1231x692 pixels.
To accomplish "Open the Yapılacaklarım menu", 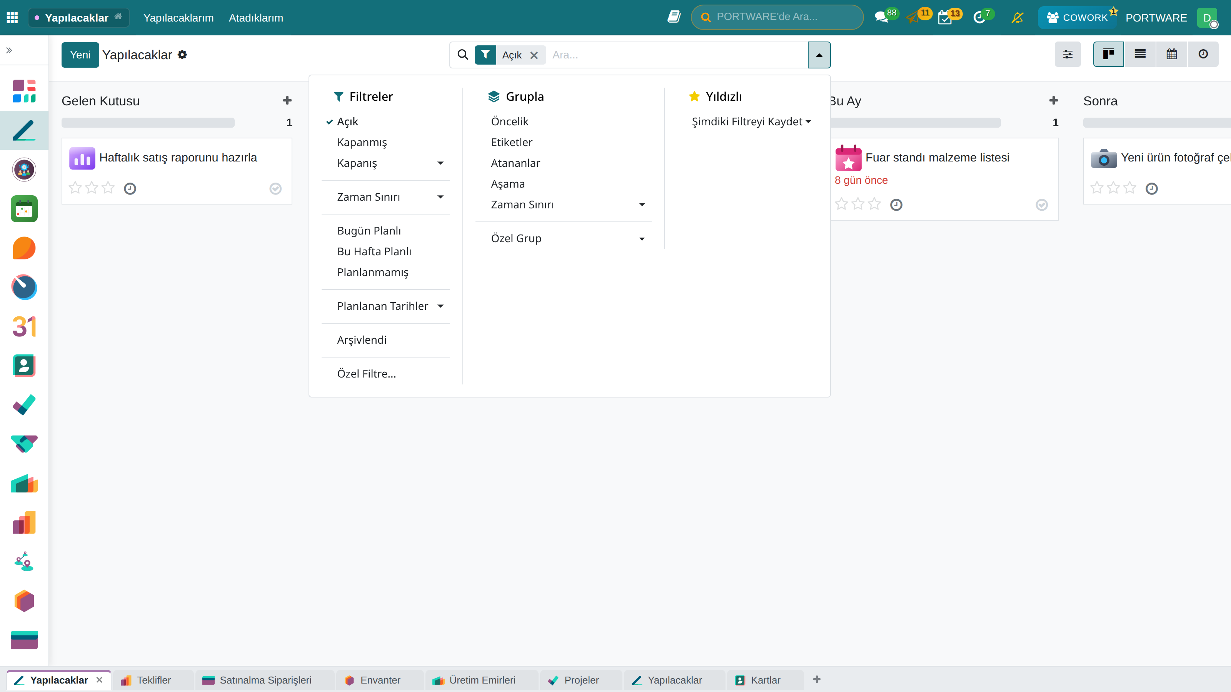I will tap(178, 18).
